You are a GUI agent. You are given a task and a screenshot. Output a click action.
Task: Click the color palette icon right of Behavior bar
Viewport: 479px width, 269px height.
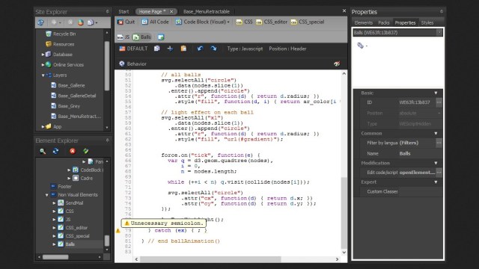pyautogui.click(x=337, y=64)
